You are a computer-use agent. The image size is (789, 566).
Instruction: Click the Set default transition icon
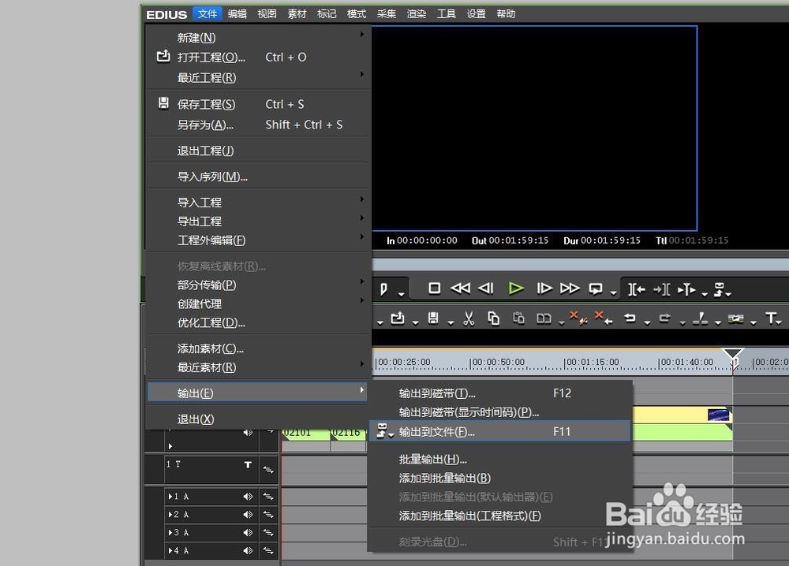pyautogui.click(x=735, y=318)
